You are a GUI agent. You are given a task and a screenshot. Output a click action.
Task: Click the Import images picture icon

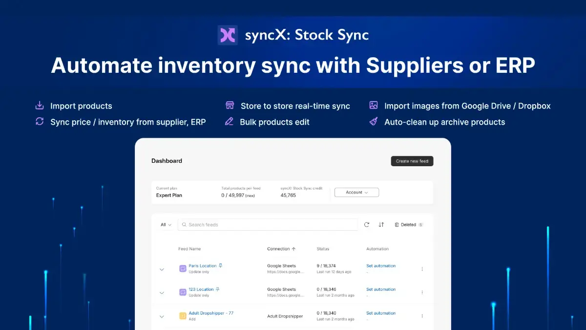374,106
